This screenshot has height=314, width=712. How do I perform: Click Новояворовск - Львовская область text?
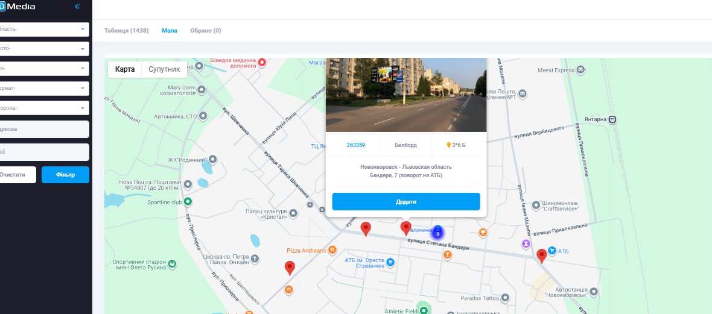[406, 167]
